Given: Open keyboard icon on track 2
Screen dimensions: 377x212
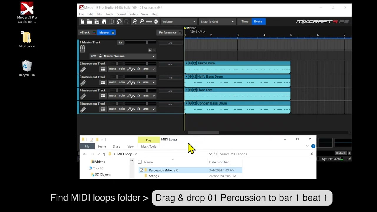Looking at the screenshot, I should pos(103,69).
